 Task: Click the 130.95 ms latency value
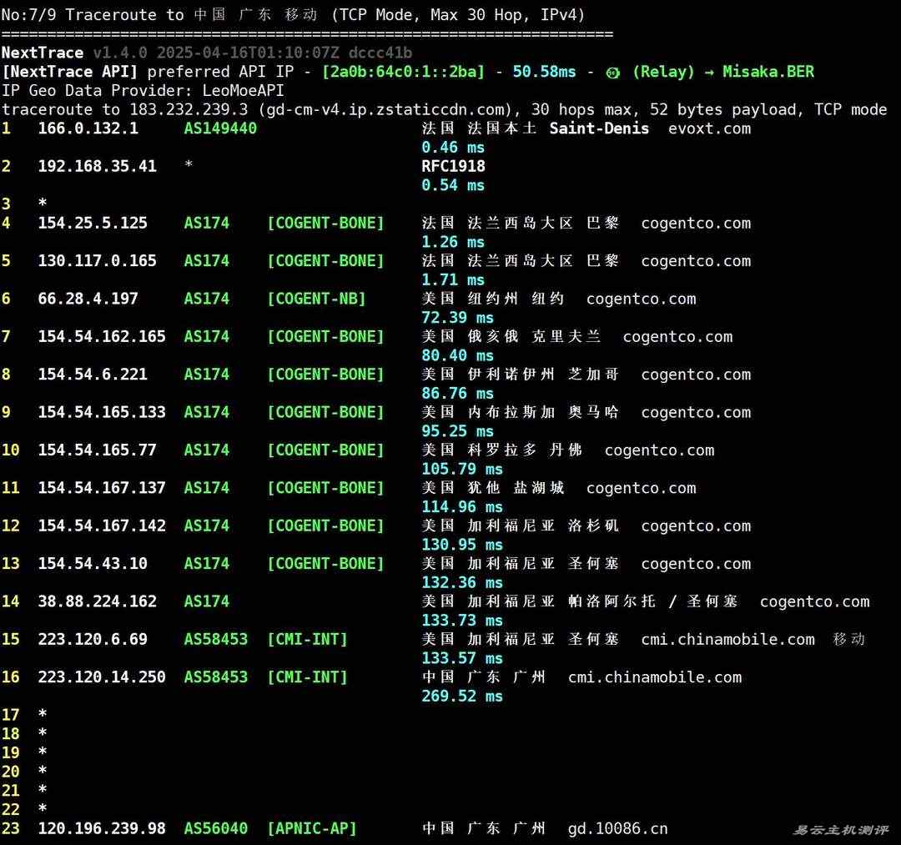[x=462, y=545]
